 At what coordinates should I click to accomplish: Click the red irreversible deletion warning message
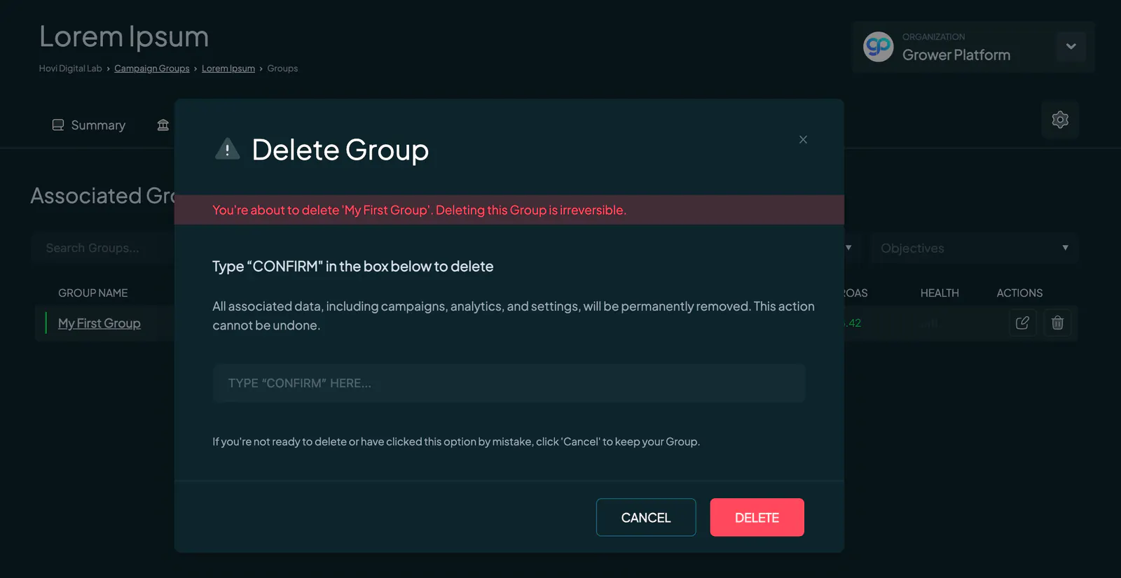pyautogui.click(x=419, y=210)
